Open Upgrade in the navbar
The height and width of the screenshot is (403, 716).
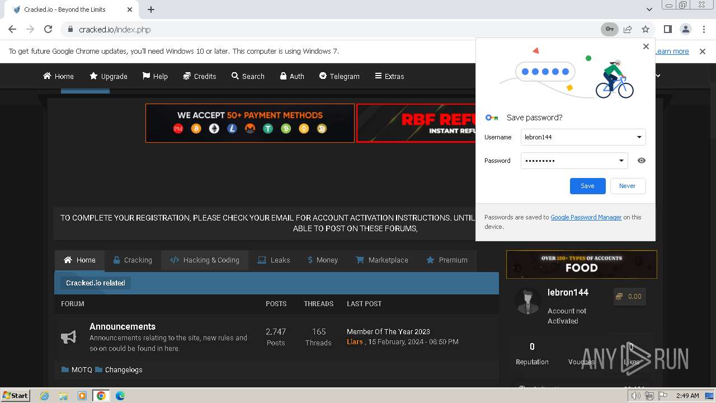109,76
